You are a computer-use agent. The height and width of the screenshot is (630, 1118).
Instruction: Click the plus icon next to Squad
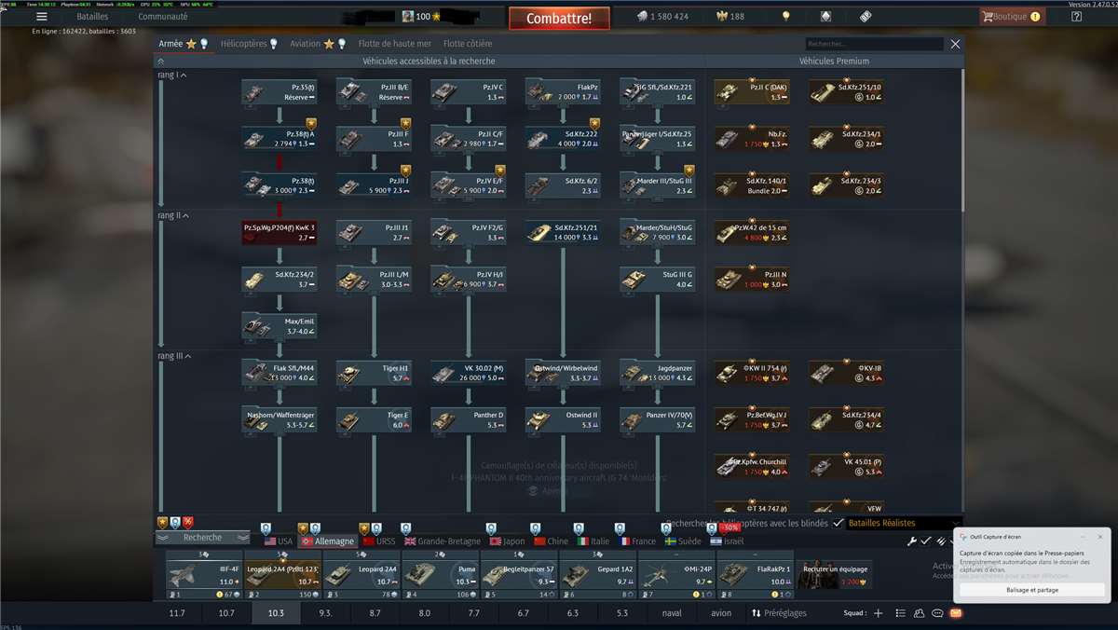tap(877, 613)
